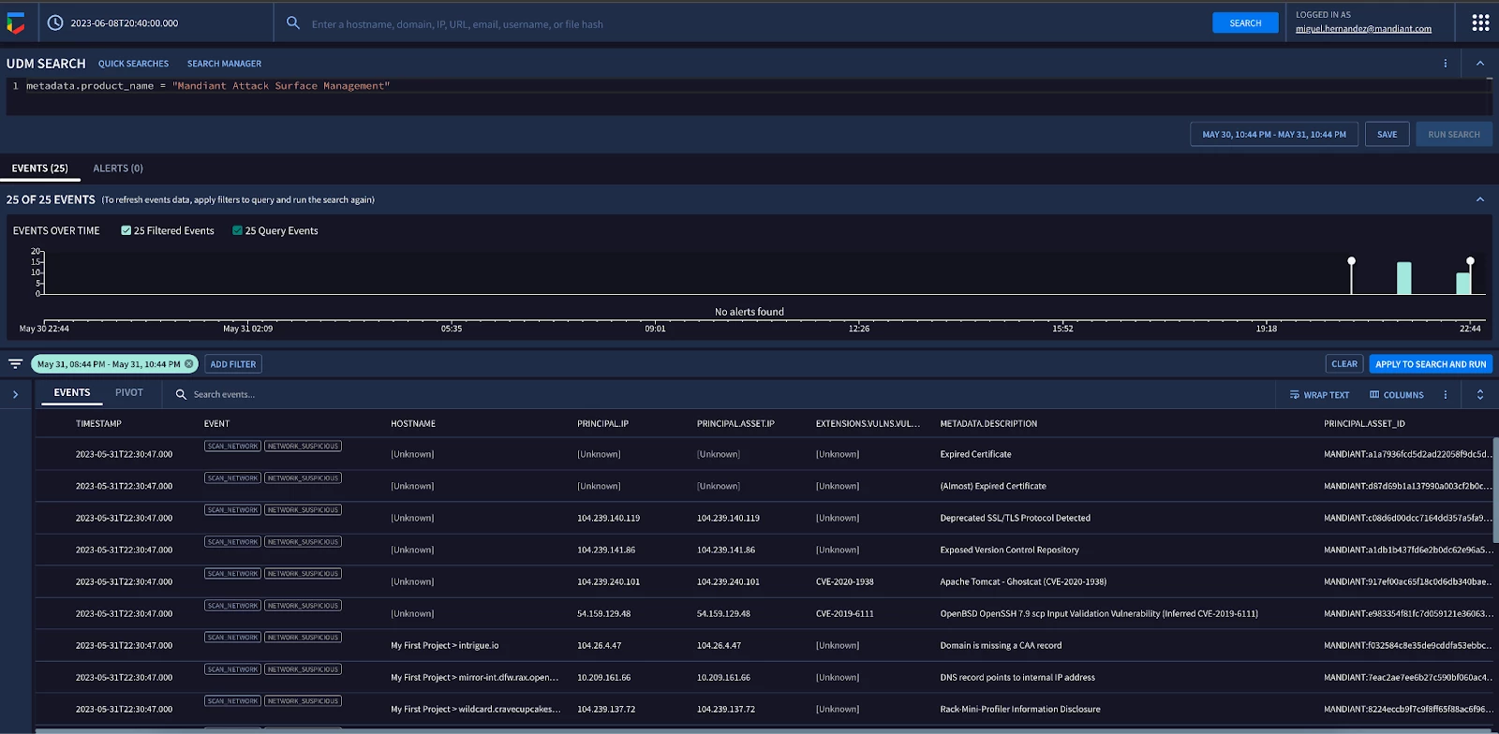The height and width of the screenshot is (734, 1499).
Task: Click NETWORK_SUSPICIOUS tag in Apache Tomcat row
Action: [303, 574]
